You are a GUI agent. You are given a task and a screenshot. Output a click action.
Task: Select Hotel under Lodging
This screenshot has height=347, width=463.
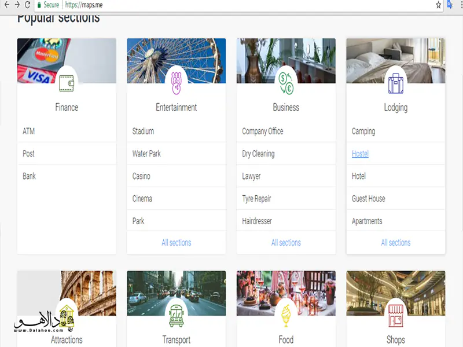click(x=358, y=176)
